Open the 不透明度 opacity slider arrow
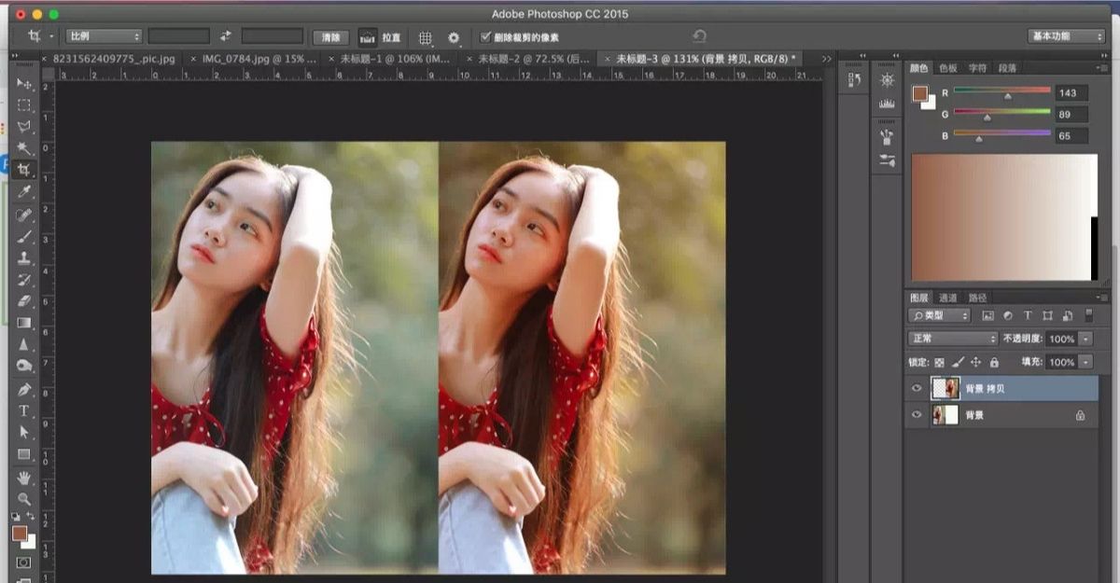The image size is (1120, 583). click(1085, 339)
